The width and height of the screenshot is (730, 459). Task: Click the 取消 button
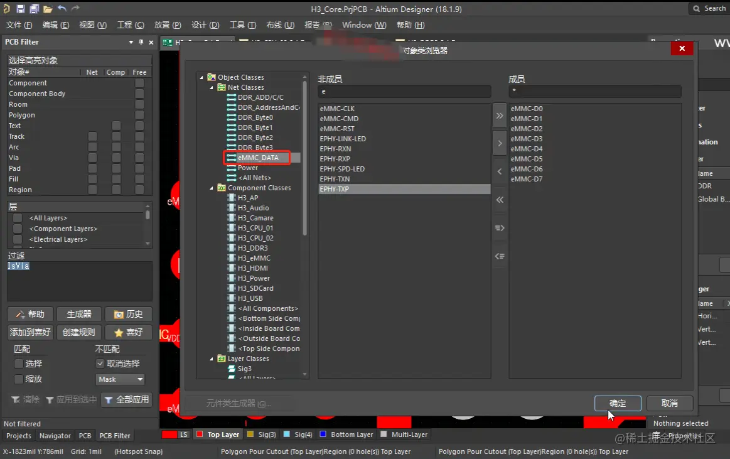click(670, 403)
